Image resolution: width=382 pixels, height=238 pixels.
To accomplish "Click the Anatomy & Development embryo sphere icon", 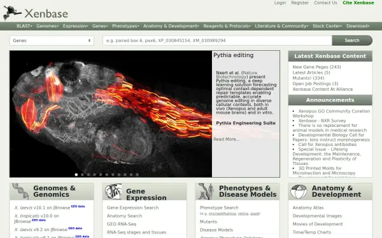I will 299,192.
